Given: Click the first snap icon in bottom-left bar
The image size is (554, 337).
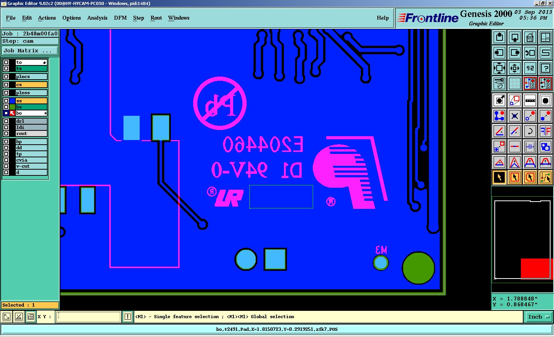Looking at the screenshot, I should (7, 317).
